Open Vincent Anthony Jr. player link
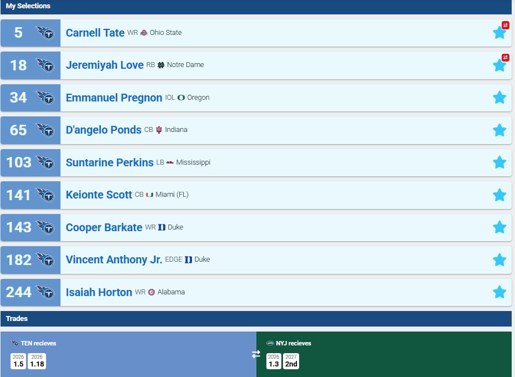This screenshot has height=377, width=515. [114, 259]
